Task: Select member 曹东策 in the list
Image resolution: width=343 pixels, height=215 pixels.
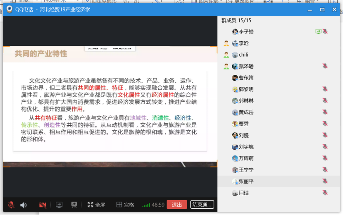Action: (x=246, y=78)
